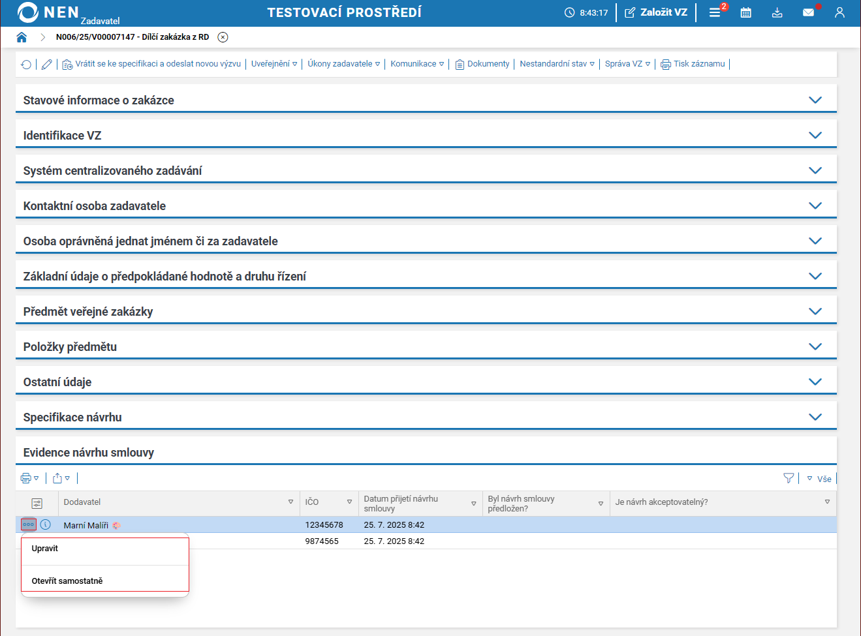Screen dimensions: 861x636
Task: Choose Upravit from the context menu
Action: [x=105, y=549]
